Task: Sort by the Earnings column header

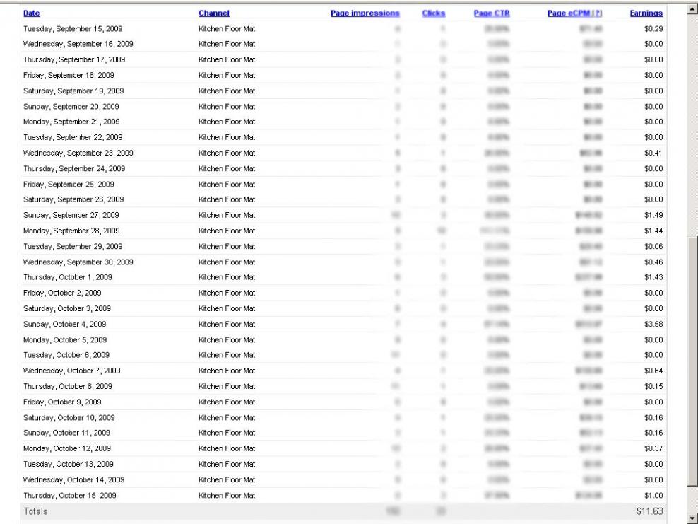Action: [x=646, y=13]
